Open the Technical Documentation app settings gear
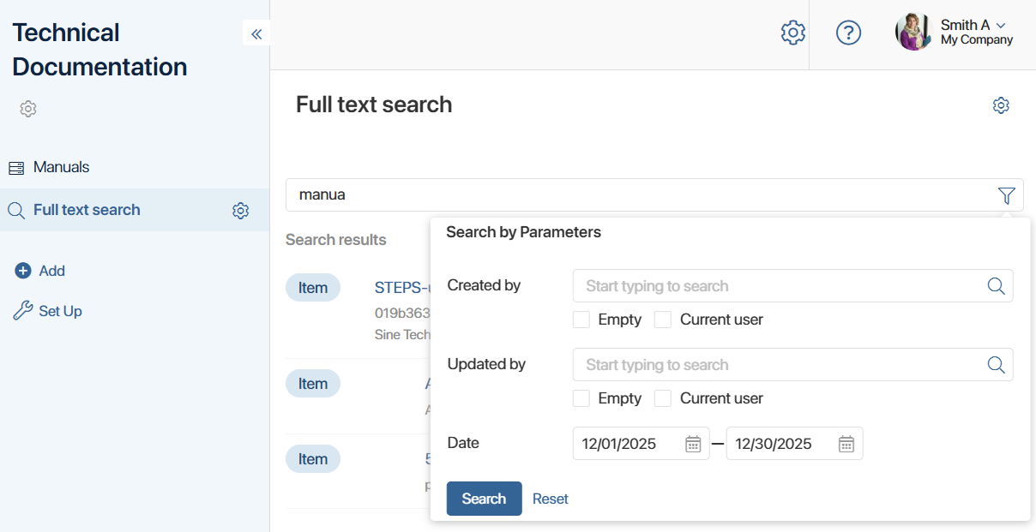 tap(27, 109)
